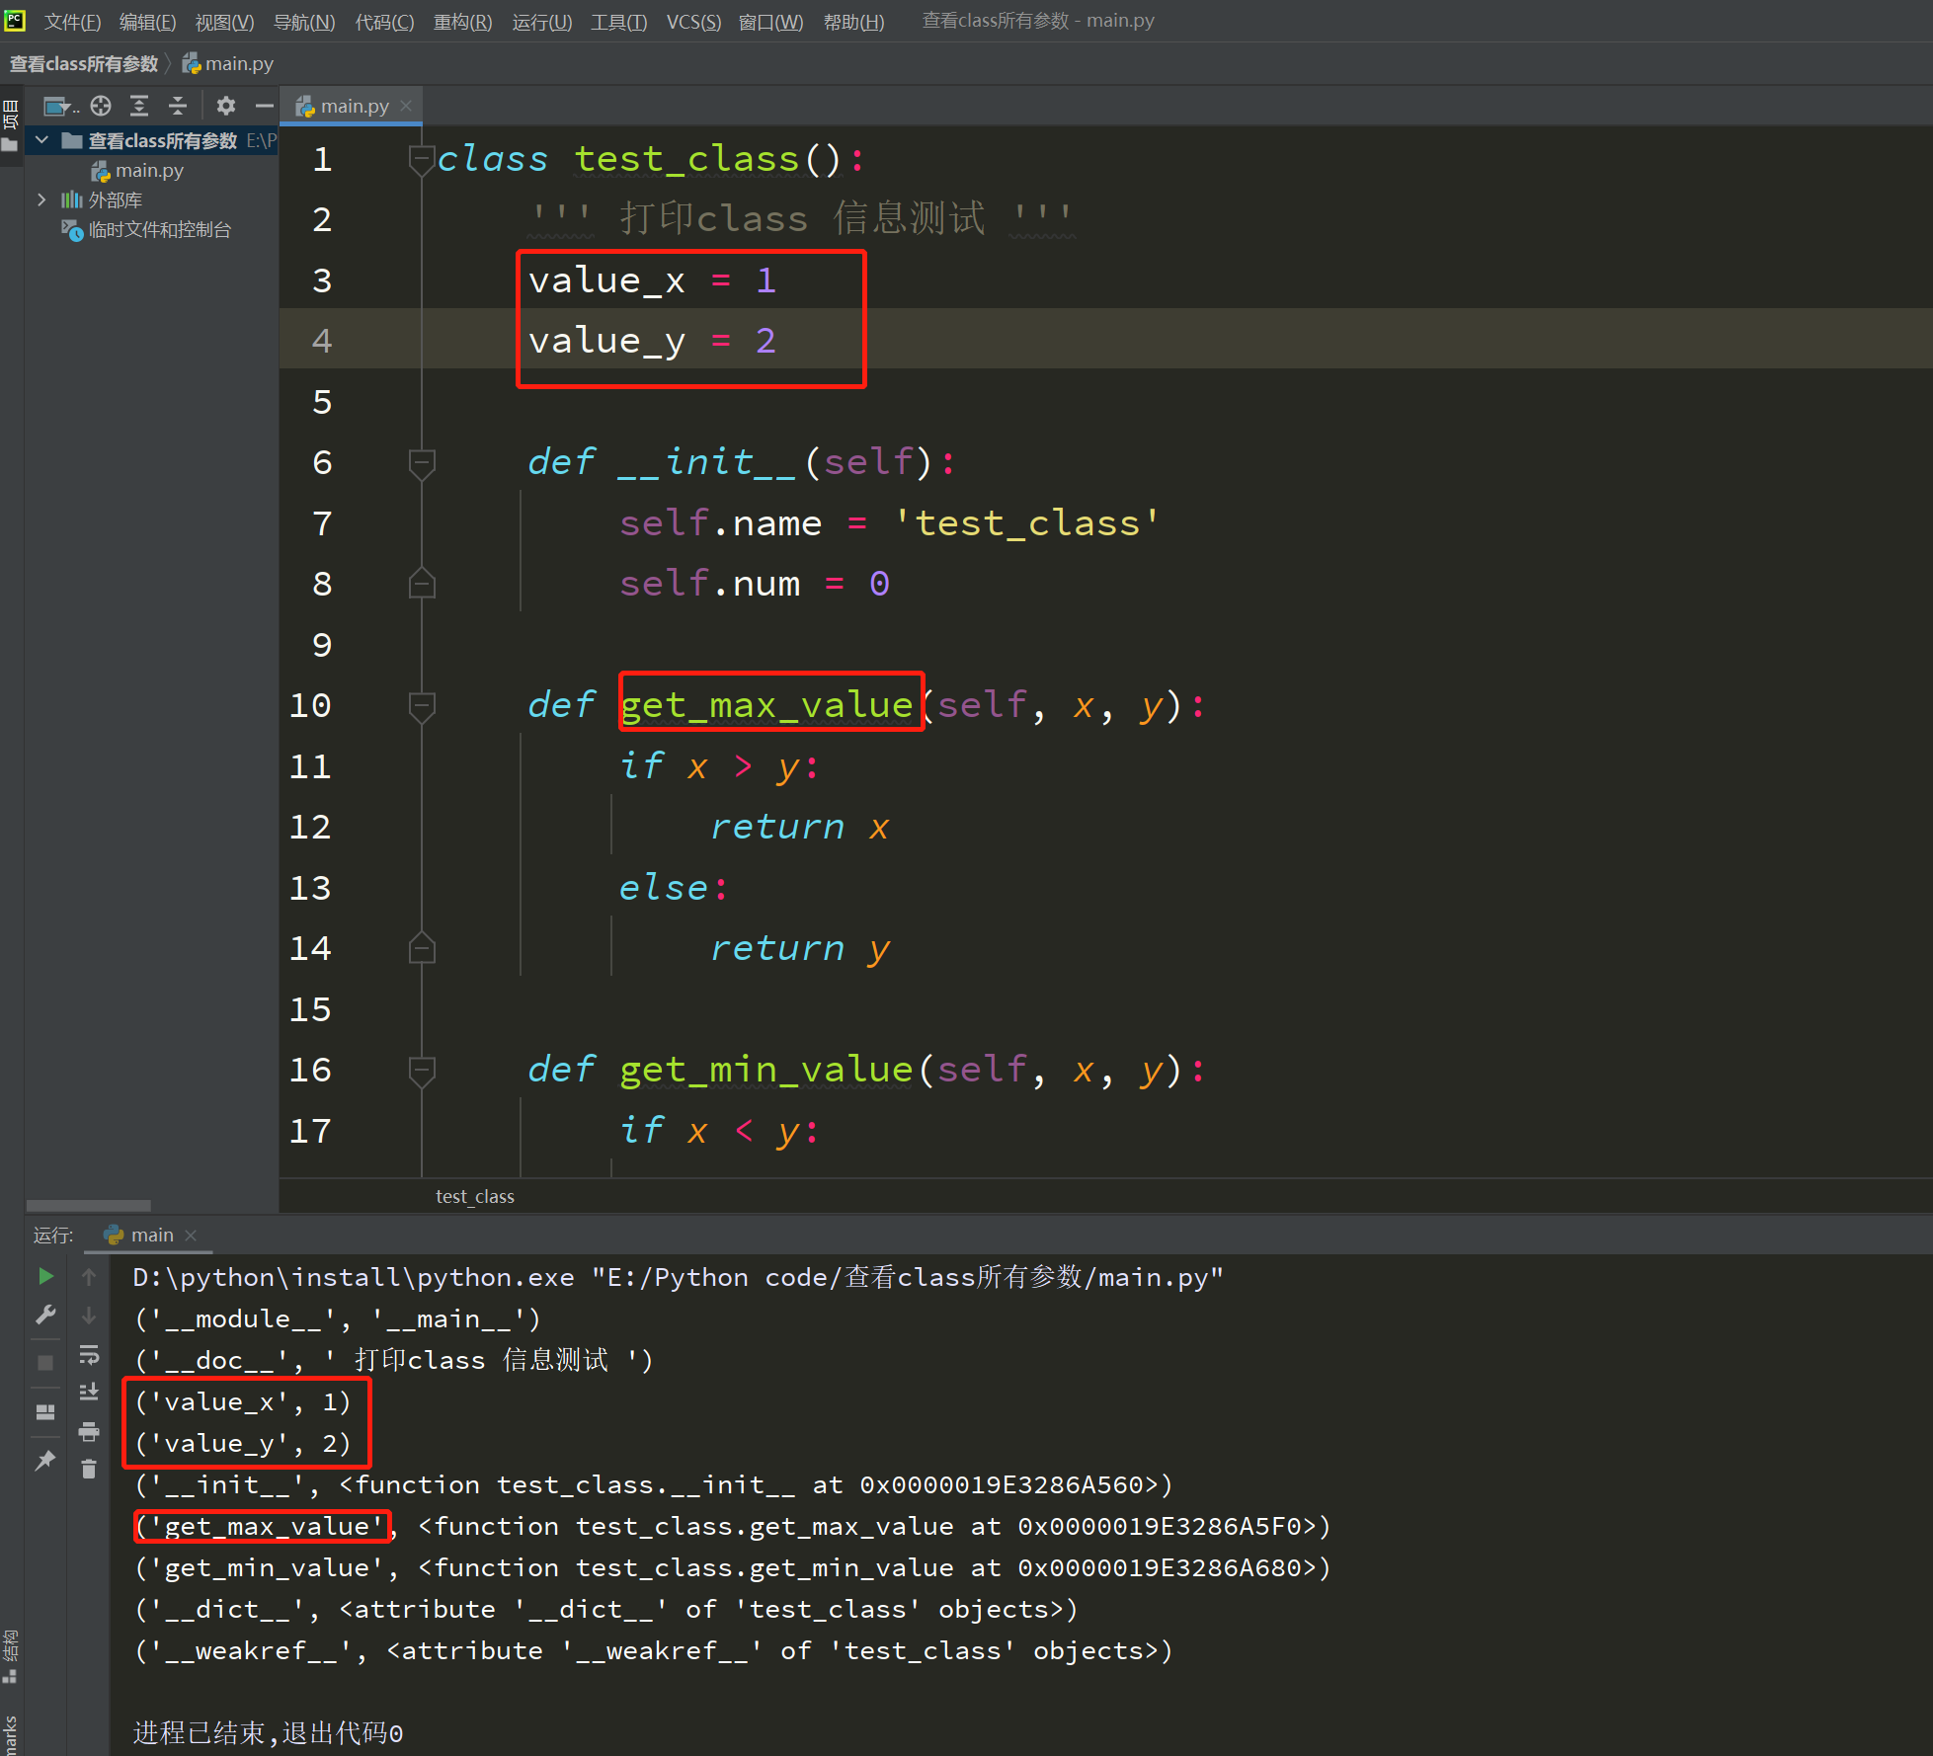This screenshot has width=1933, height=1756.
Task: Open the 文件(F) menu
Action: [x=72, y=22]
